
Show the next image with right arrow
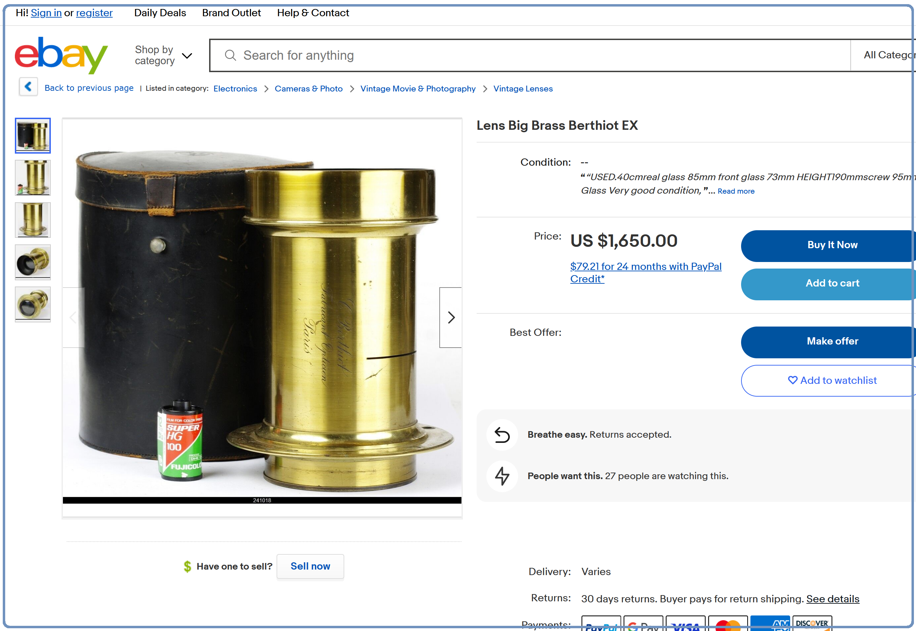(x=450, y=318)
